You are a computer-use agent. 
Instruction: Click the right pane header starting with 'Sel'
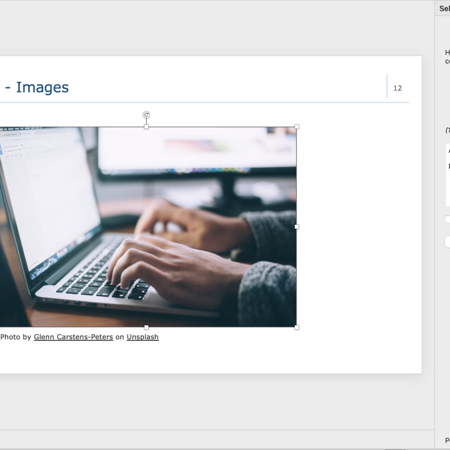pyautogui.click(x=444, y=8)
